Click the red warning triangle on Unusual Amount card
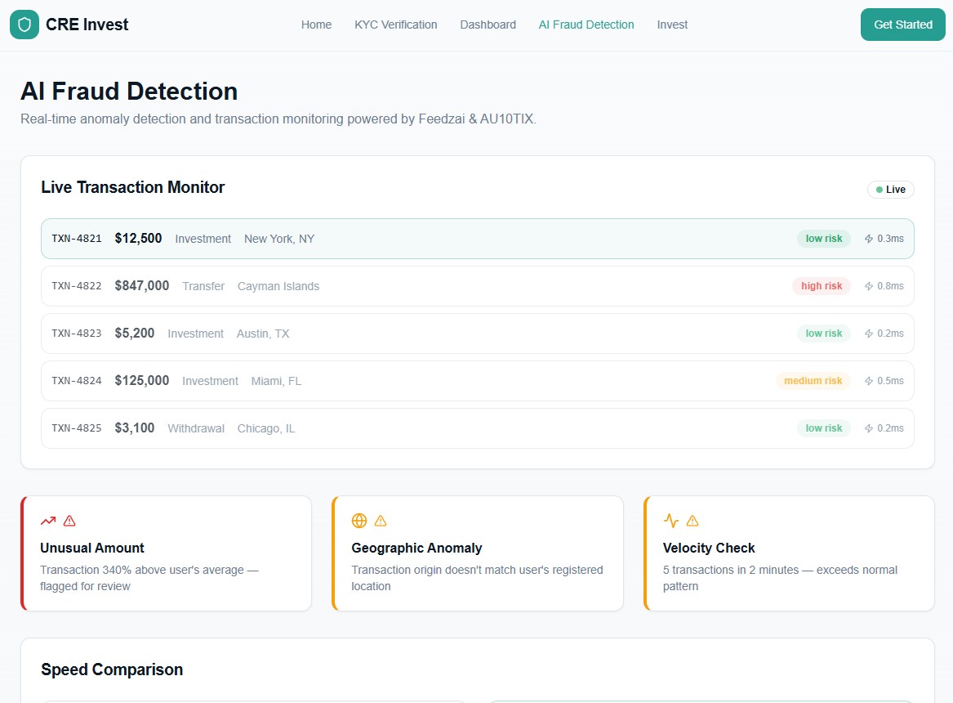The width and height of the screenshot is (953, 703). 69,521
